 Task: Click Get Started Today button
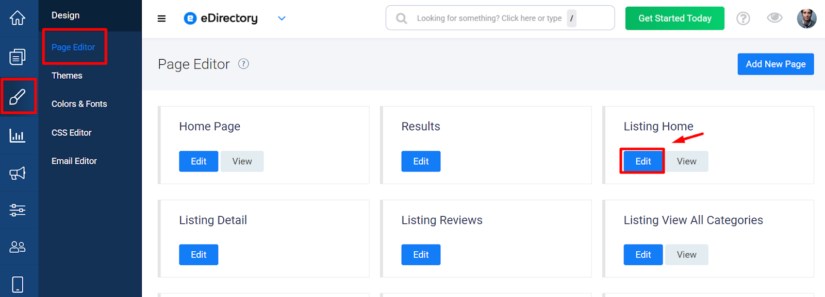(675, 19)
